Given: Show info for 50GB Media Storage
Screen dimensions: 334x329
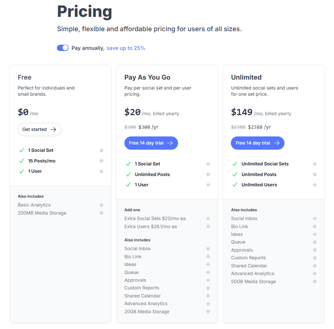Looking at the screenshot, I should [x=315, y=281].
